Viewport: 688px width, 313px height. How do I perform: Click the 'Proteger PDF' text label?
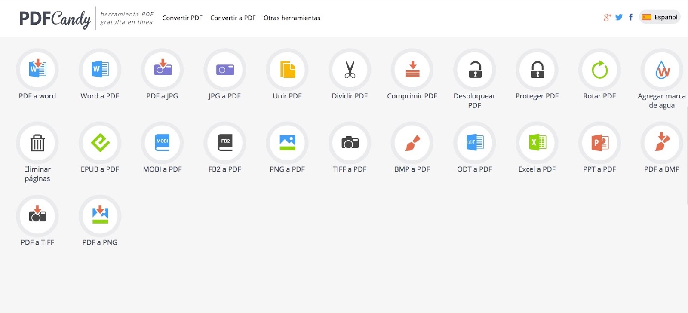point(537,96)
